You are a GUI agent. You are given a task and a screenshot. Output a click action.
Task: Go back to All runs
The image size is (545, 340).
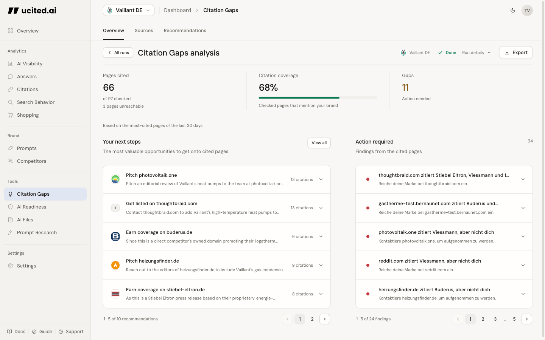(x=118, y=53)
